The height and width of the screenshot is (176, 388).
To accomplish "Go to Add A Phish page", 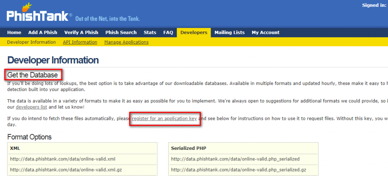I will point(42,33).
